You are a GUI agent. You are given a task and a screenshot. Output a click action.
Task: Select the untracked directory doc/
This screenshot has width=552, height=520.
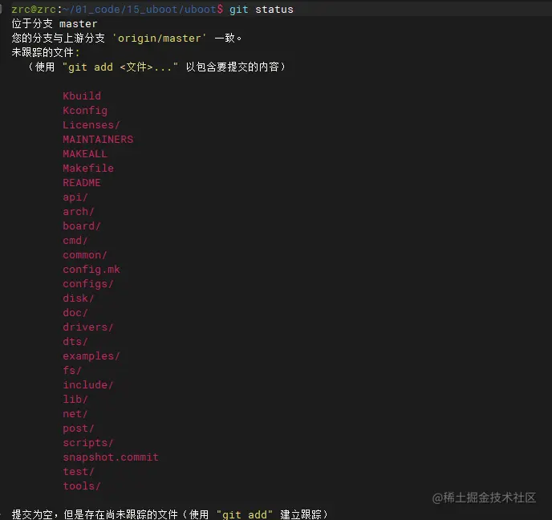click(x=75, y=312)
